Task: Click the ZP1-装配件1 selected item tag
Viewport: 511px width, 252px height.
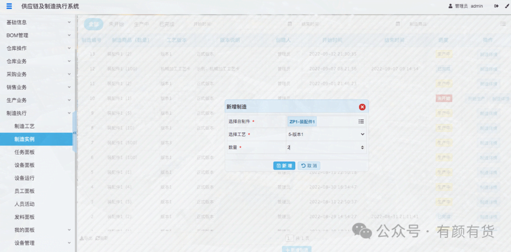Action: [x=302, y=122]
